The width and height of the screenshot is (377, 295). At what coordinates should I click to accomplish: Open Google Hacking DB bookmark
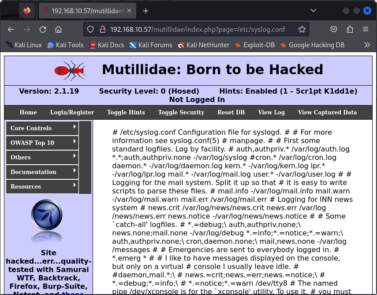[312, 45]
